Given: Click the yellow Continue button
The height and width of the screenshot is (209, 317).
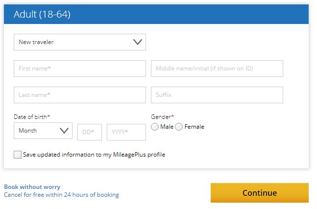Looking at the screenshot, I should 260,193.
